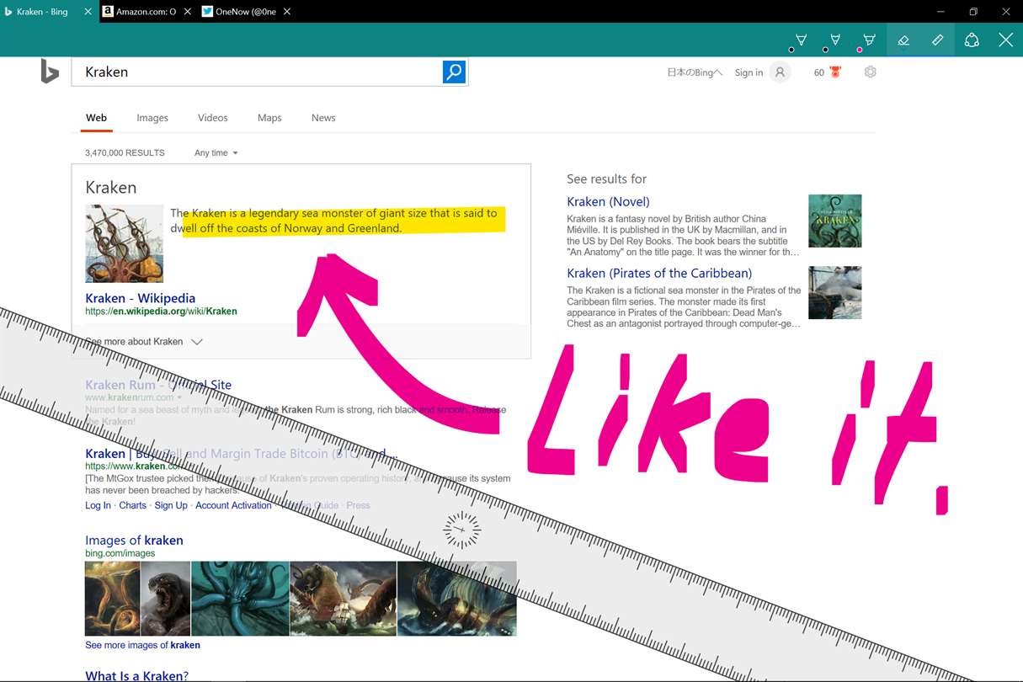Open the share ink icon
The width and height of the screenshot is (1023, 682).
(972, 40)
